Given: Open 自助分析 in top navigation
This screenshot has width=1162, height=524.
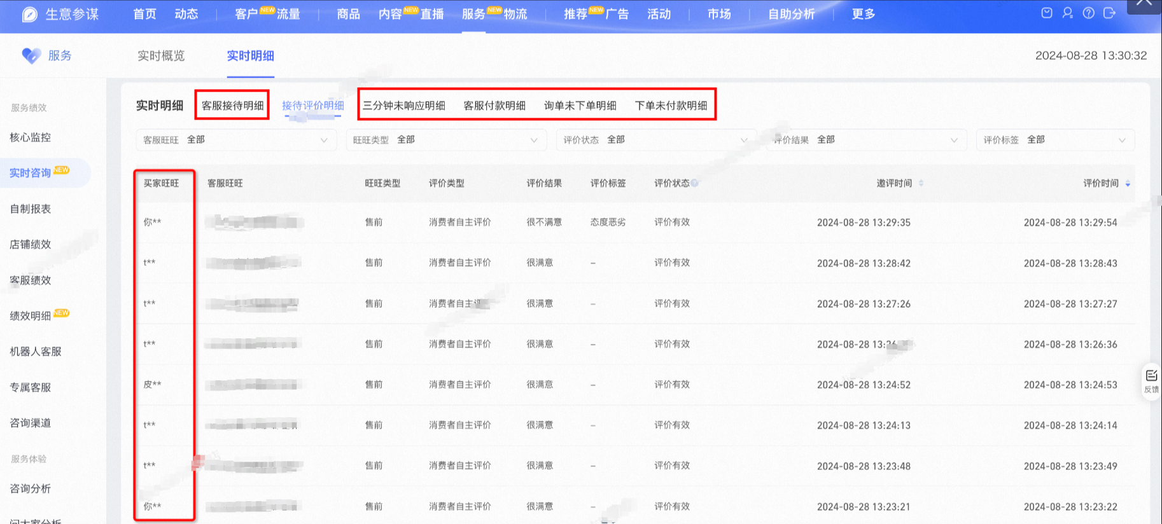Looking at the screenshot, I should 791,14.
